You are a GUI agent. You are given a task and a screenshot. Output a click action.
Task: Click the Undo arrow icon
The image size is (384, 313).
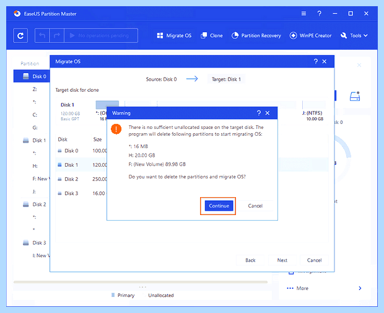click(42, 35)
